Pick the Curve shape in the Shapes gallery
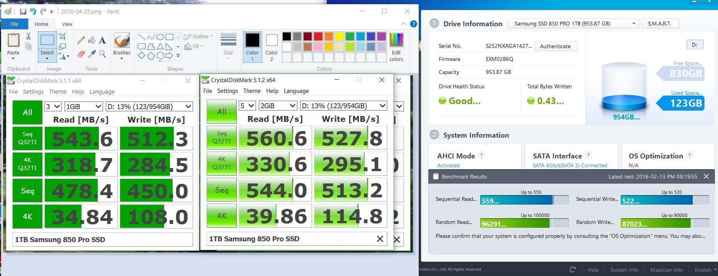 tap(151, 37)
